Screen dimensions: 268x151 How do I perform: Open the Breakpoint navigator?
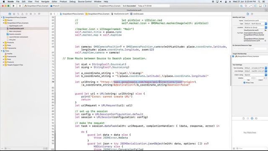tap(35, 14)
